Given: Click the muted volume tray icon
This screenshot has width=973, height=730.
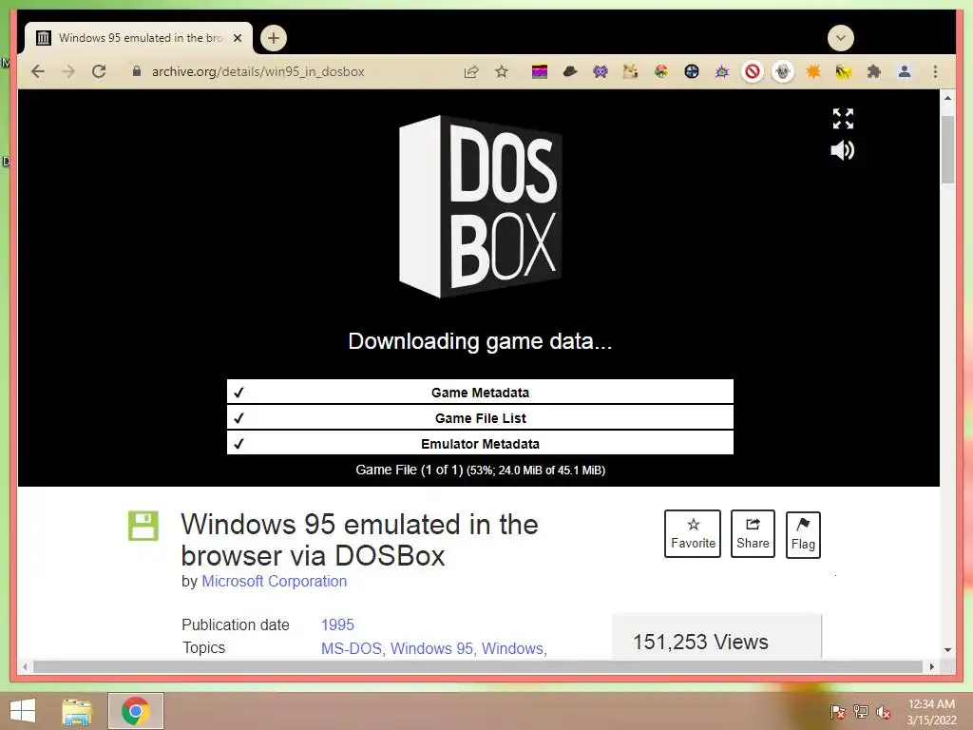Looking at the screenshot, I should tap(884, 712).
